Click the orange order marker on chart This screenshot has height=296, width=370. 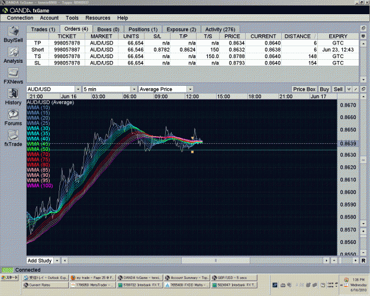(x=192, y=152)
